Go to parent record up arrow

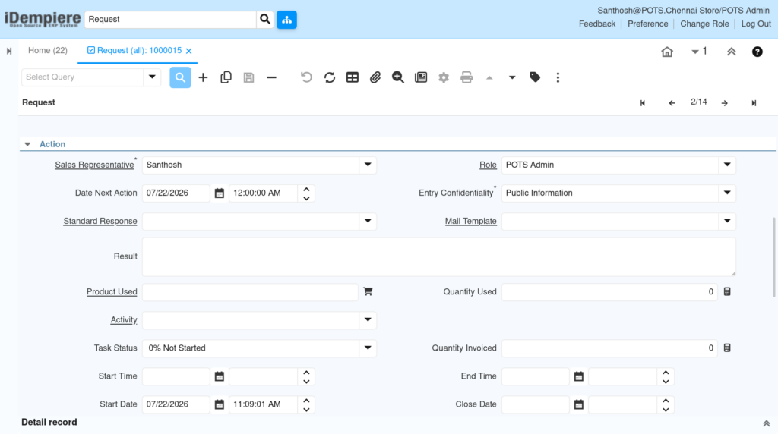click(x=489, y=78)
